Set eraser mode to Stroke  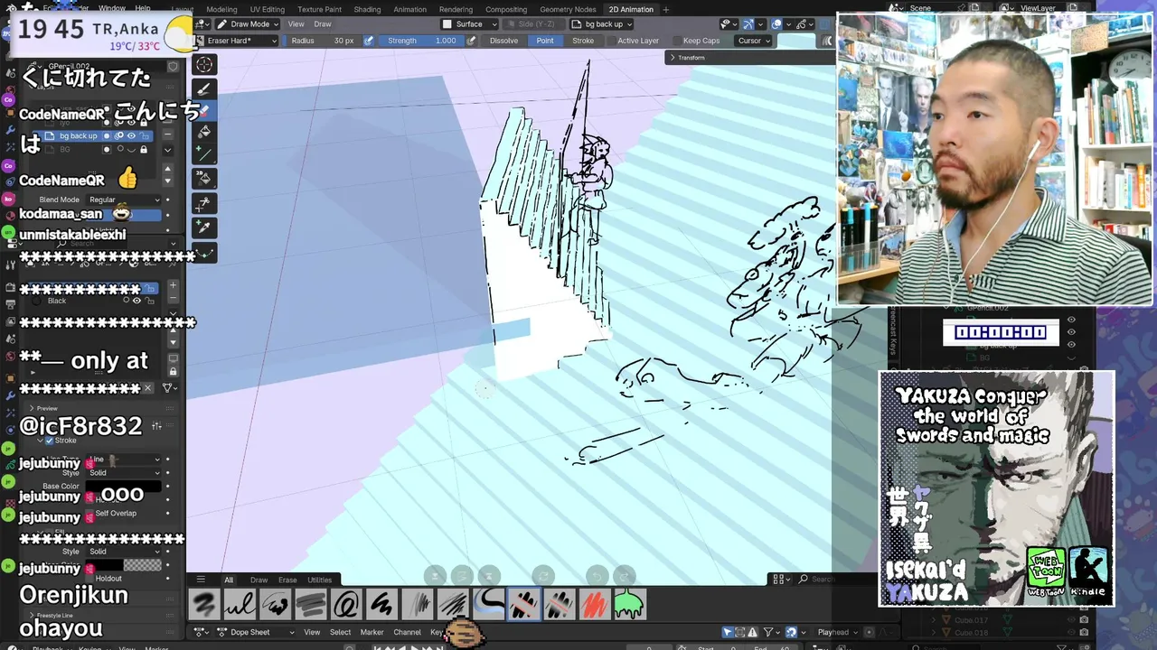click(x=583, y=41)
